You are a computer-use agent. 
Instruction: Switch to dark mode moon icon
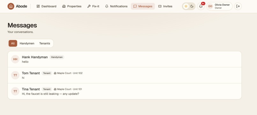click(x=192, y=6)
